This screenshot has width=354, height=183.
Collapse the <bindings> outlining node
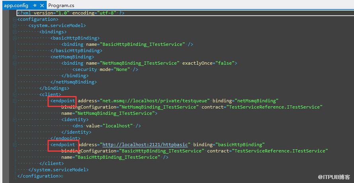(15, 32)
